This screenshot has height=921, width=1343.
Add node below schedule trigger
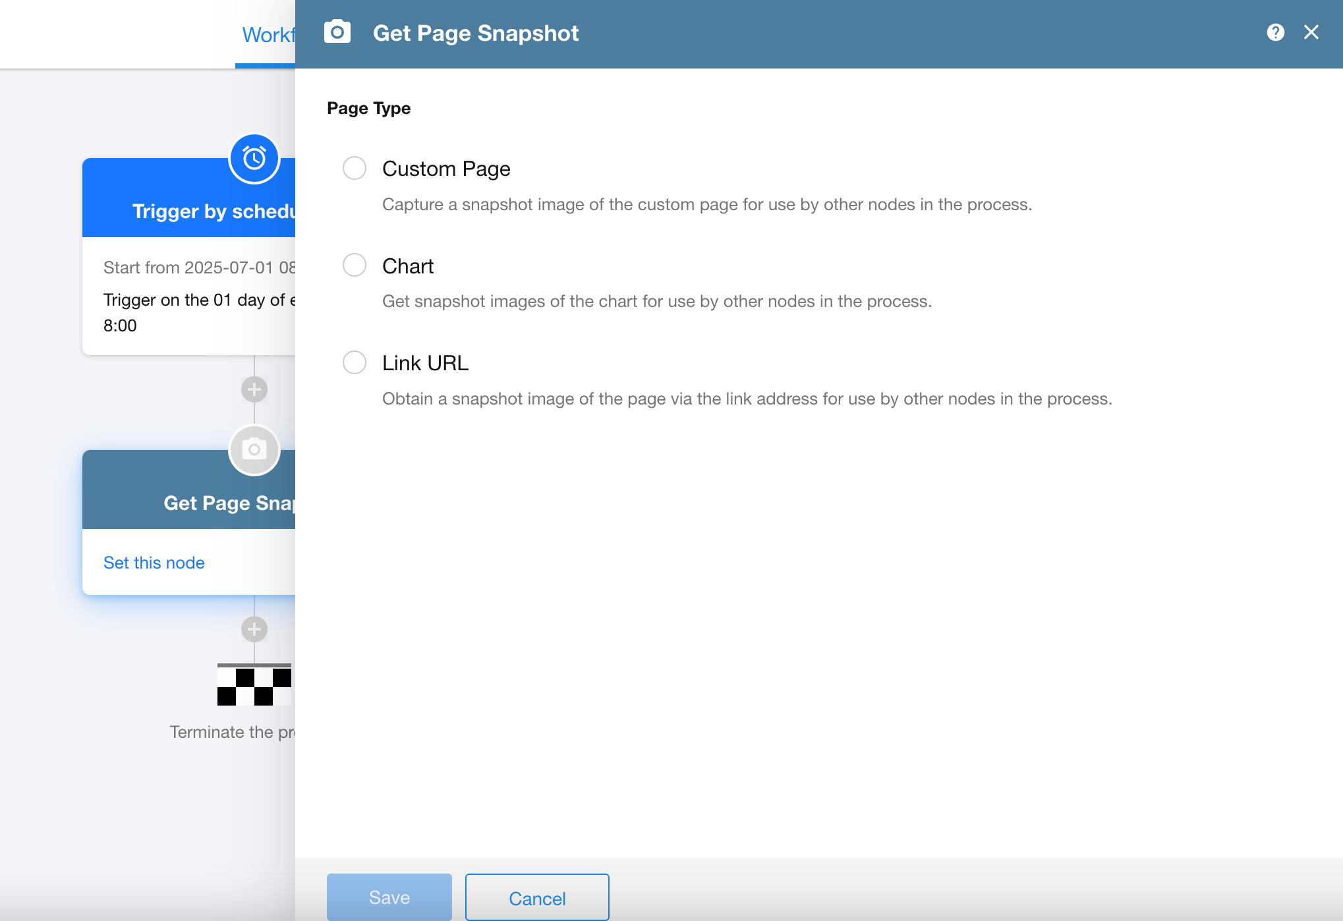tap(254, 389)
